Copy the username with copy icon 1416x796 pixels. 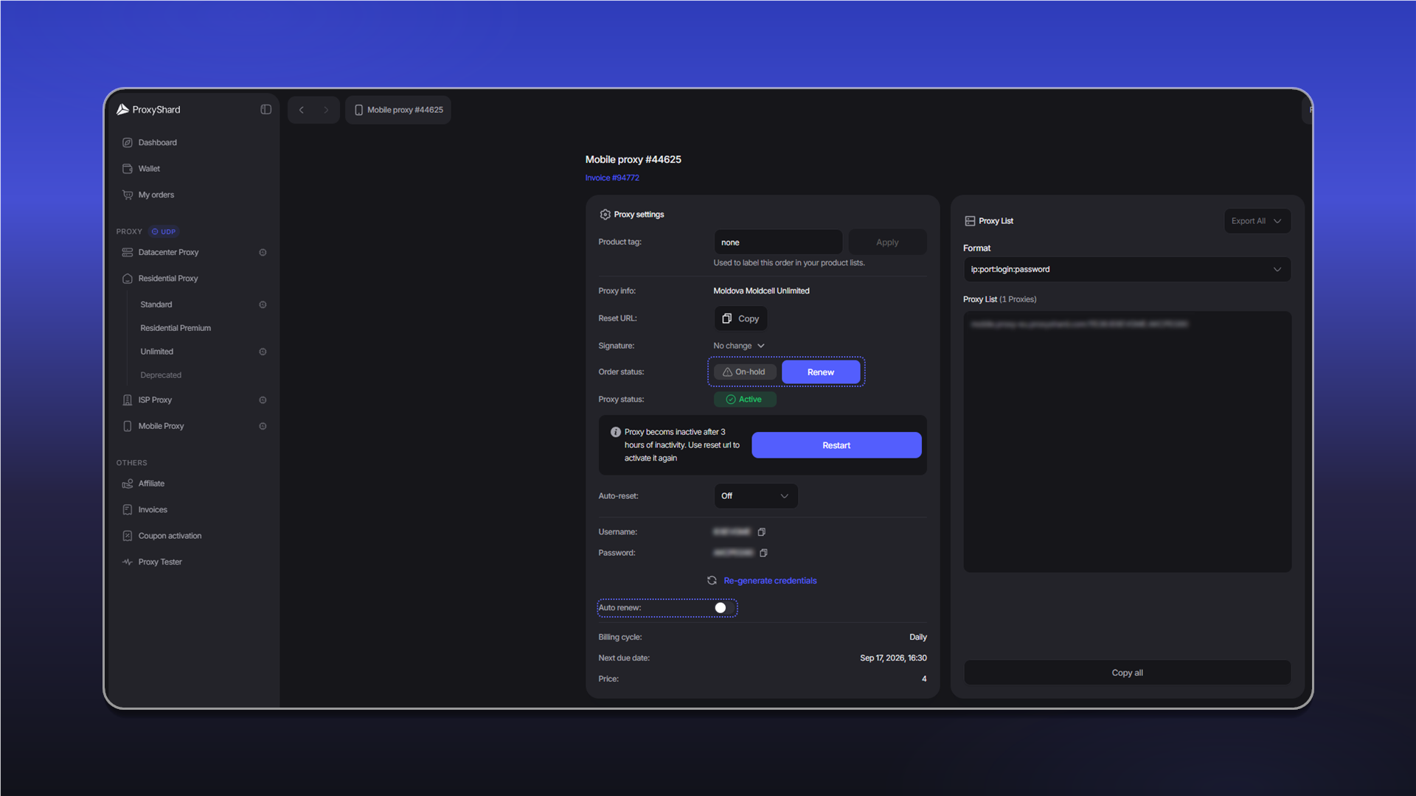click(x=762, y=532)
